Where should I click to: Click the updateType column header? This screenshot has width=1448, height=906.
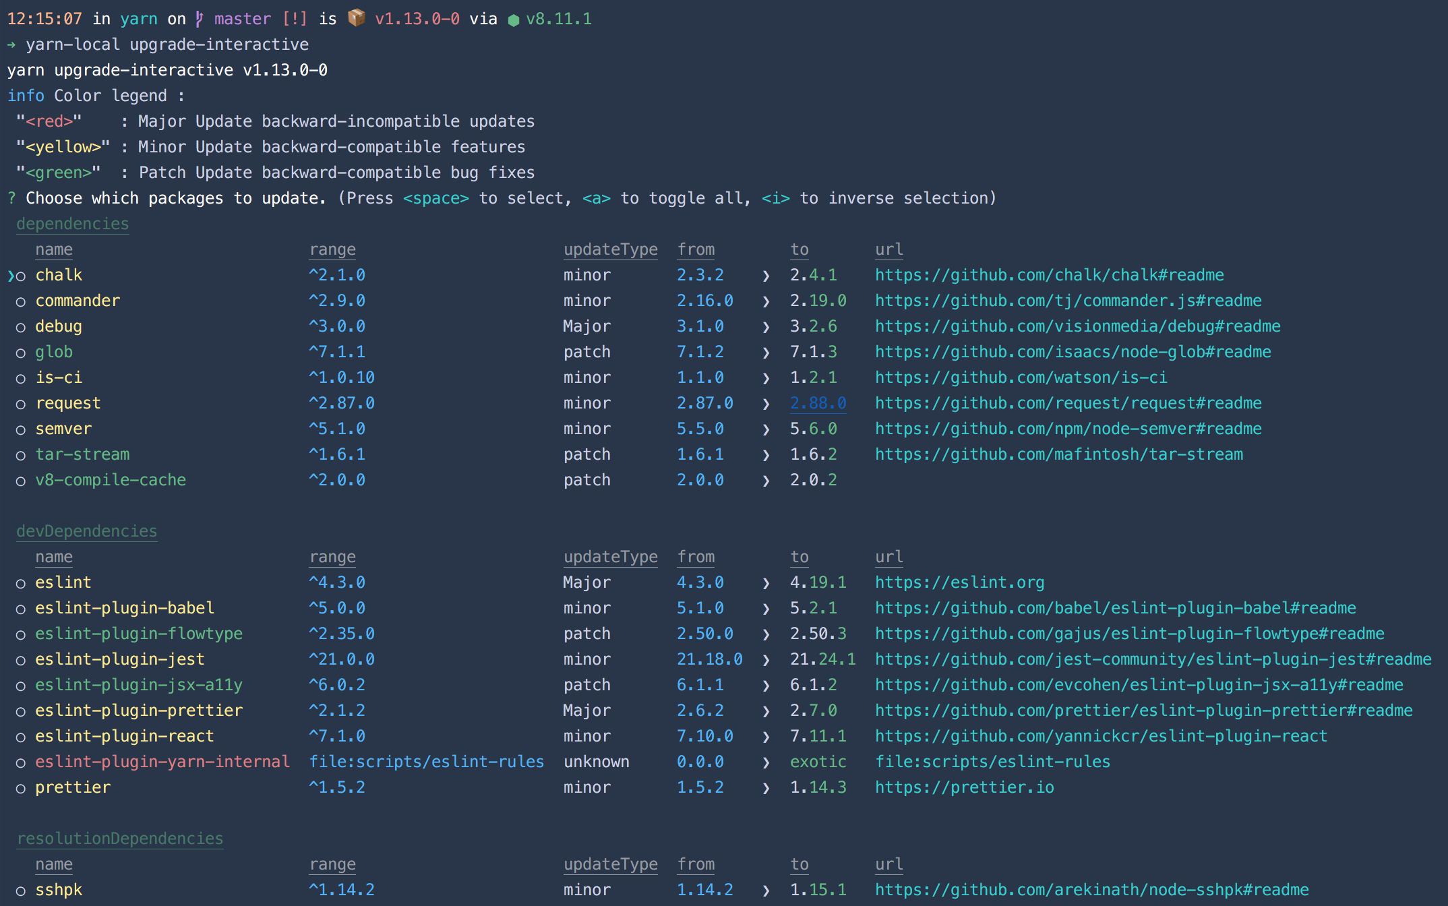point(610,249)
